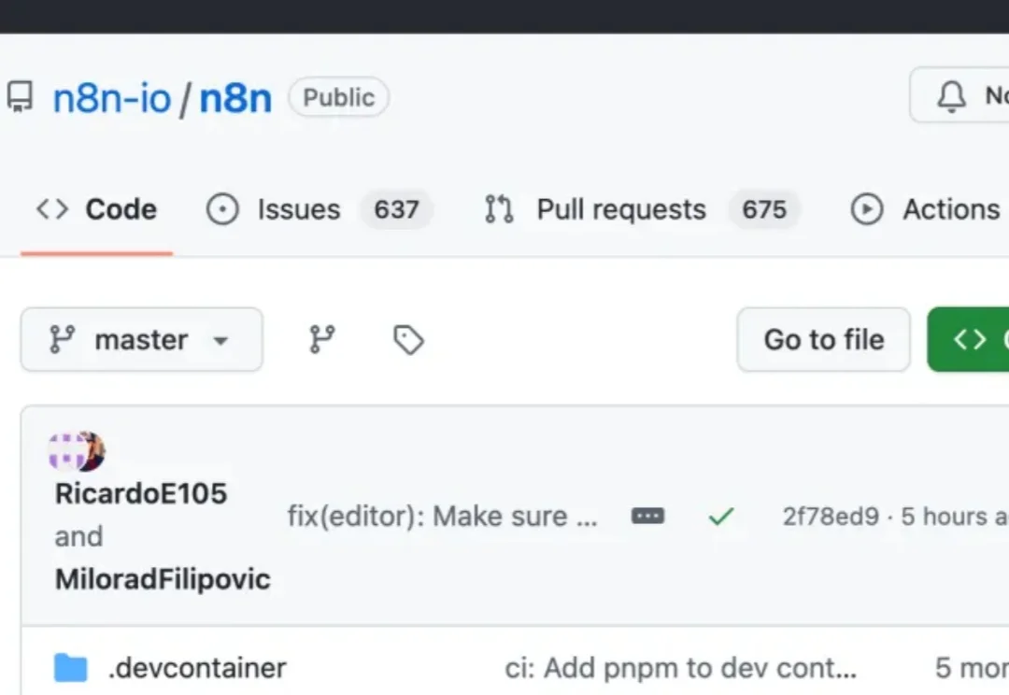Open the tags icon
1009x695 pixels.
point(408,340)
